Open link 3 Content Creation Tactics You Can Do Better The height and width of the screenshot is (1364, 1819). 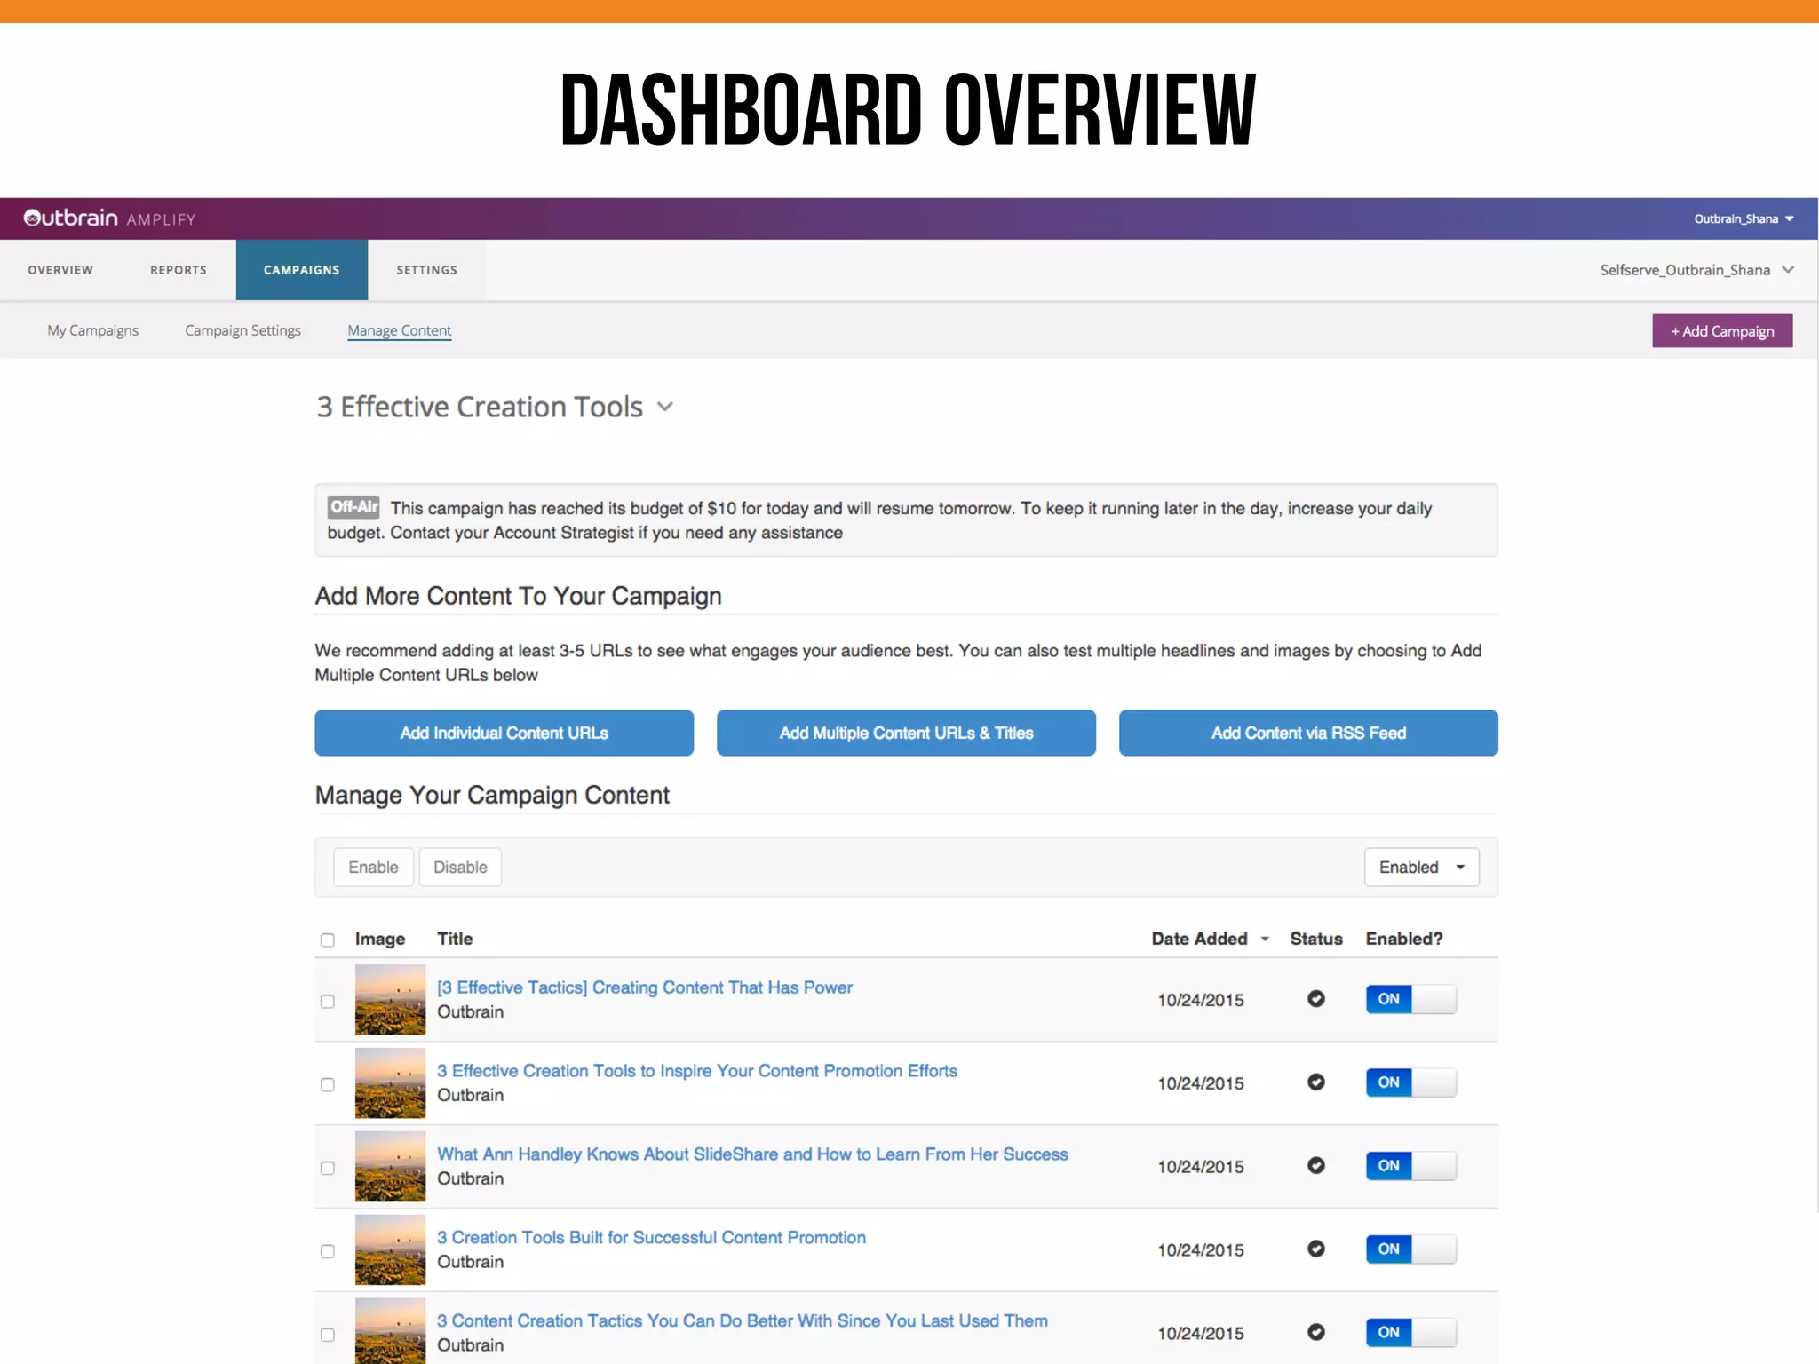point(743,1321)
